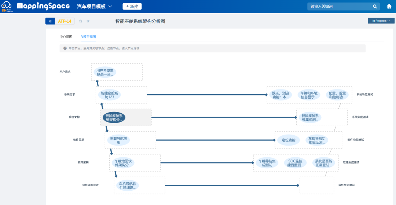
Task: Click the star favorite icon
Action: pos(81,21)
